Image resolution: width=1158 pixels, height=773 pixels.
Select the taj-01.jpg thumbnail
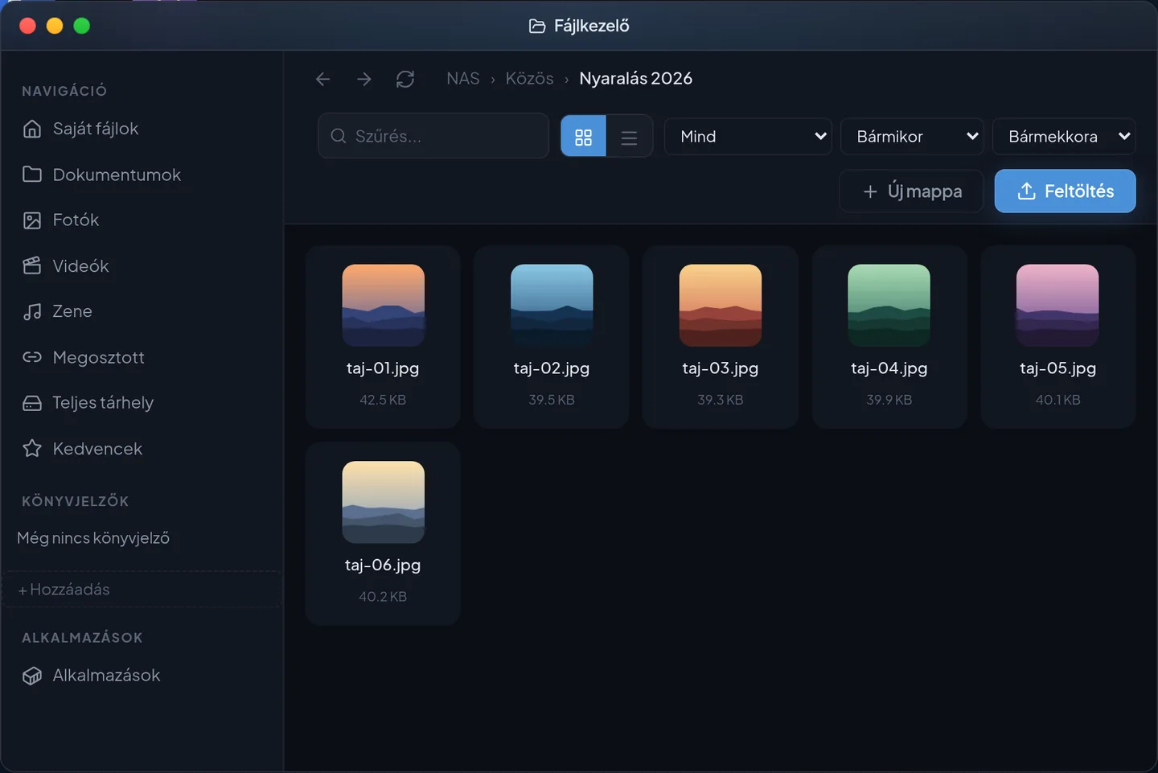pos(384,306)
